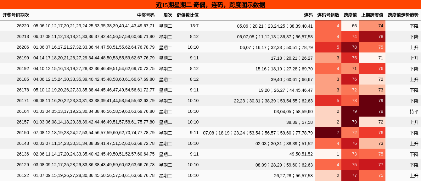This screenshot has width=421, height=181.
Task: Click span value 66 in row 26220
Action: click(350, 26)
